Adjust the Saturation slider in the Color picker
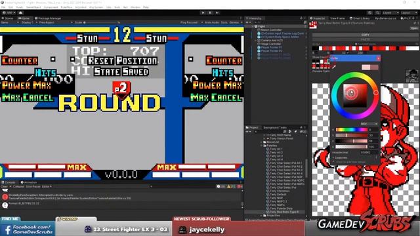420x236 pixels. (352, 136)
